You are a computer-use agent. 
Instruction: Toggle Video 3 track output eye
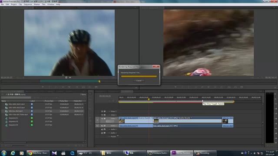coord(102,111)
